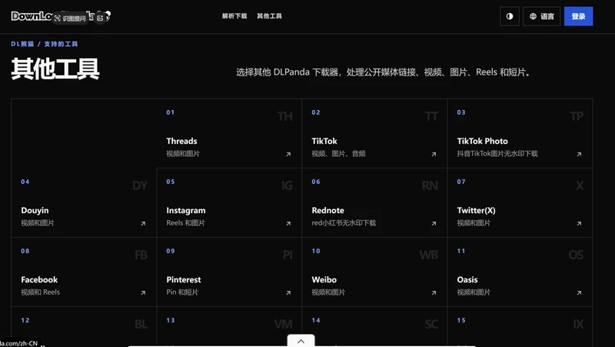615x347 pixels.
Task: Open the 解析下载 nav item
Action: tap(234, 16)
